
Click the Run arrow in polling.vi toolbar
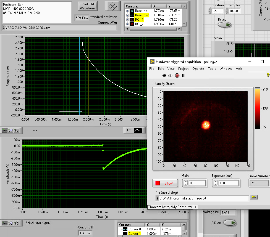(164, 75)
